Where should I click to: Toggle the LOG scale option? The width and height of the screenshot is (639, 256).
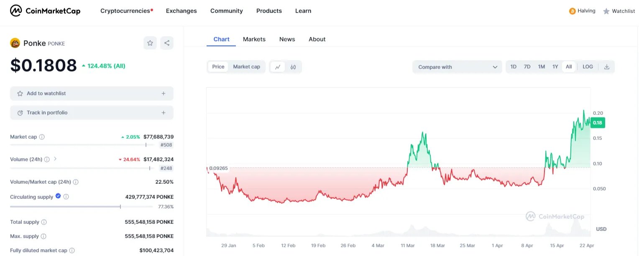click(x=588, y=67)
